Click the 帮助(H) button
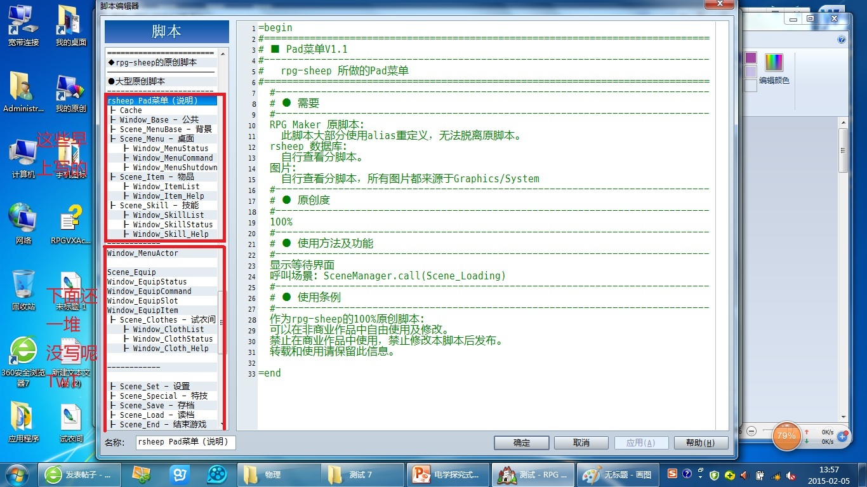 point(700,443)
